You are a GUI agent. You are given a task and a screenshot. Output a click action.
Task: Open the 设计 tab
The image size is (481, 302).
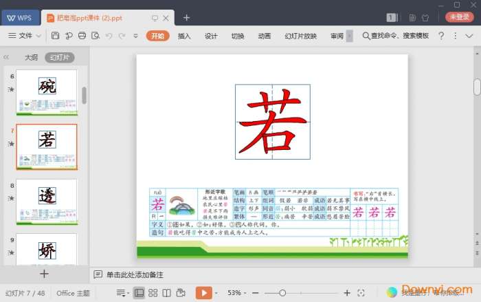211,36
